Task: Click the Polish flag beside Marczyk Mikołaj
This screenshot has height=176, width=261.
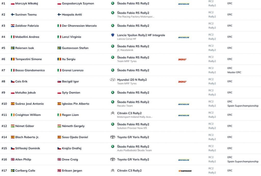Action: coord(13,4)
